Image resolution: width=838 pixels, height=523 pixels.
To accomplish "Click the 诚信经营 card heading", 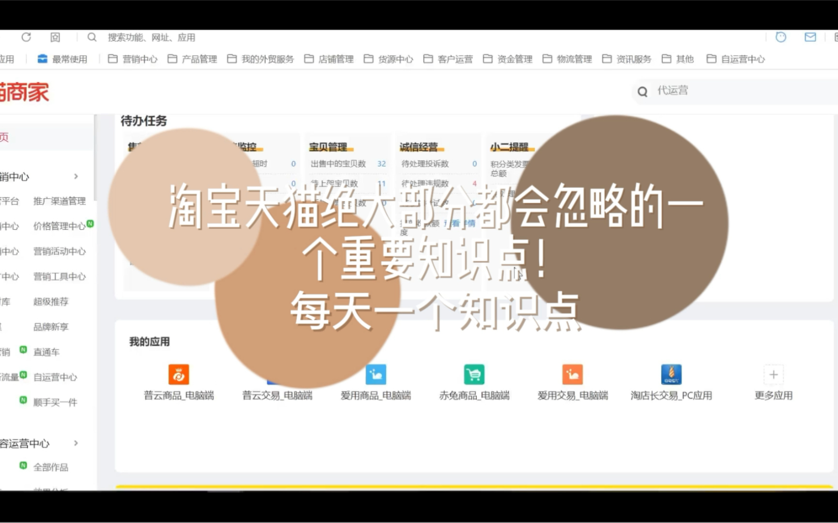I will tap(419, 147).
